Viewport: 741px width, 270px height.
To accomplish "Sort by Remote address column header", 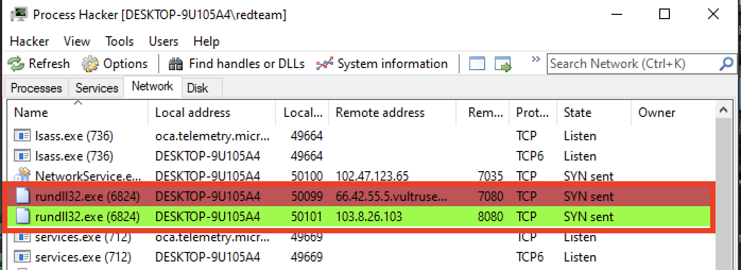I will coord(393,113).
